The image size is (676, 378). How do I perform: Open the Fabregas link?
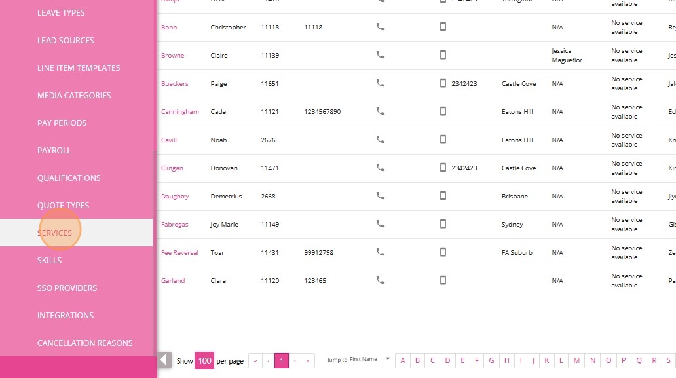pos(175,224)
